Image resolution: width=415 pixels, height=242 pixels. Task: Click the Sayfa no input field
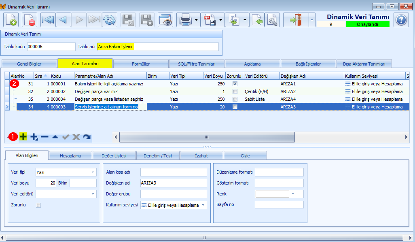pyautogui.click(x=279, y=205)
